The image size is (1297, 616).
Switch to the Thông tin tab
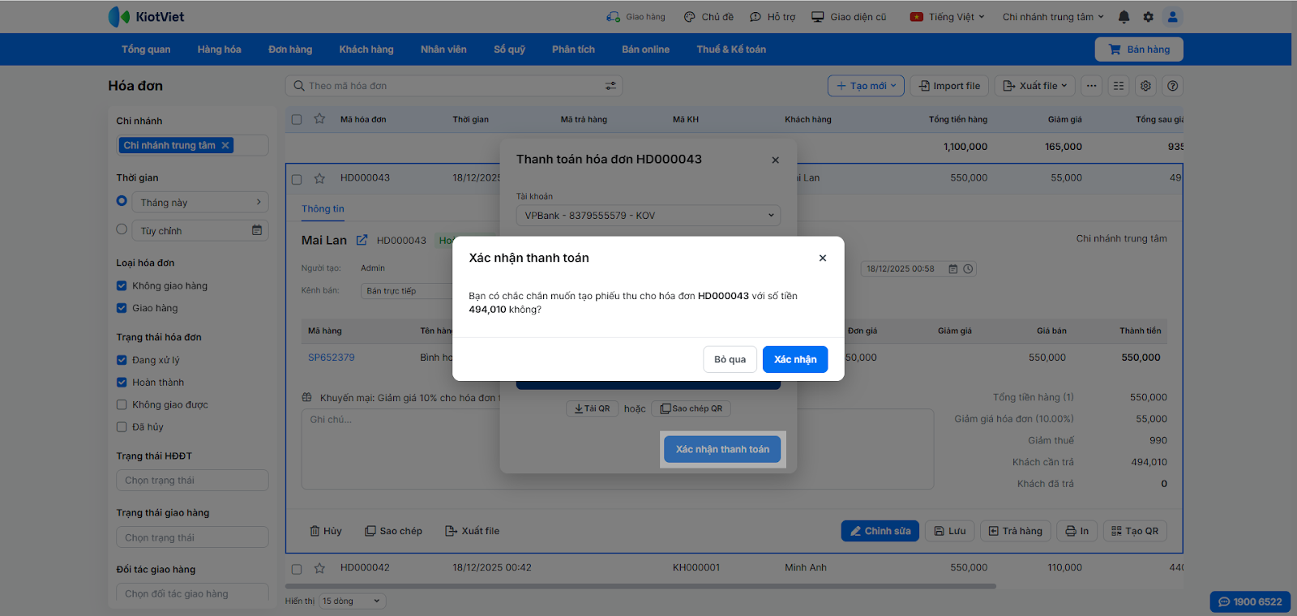(x=323, y=209)
